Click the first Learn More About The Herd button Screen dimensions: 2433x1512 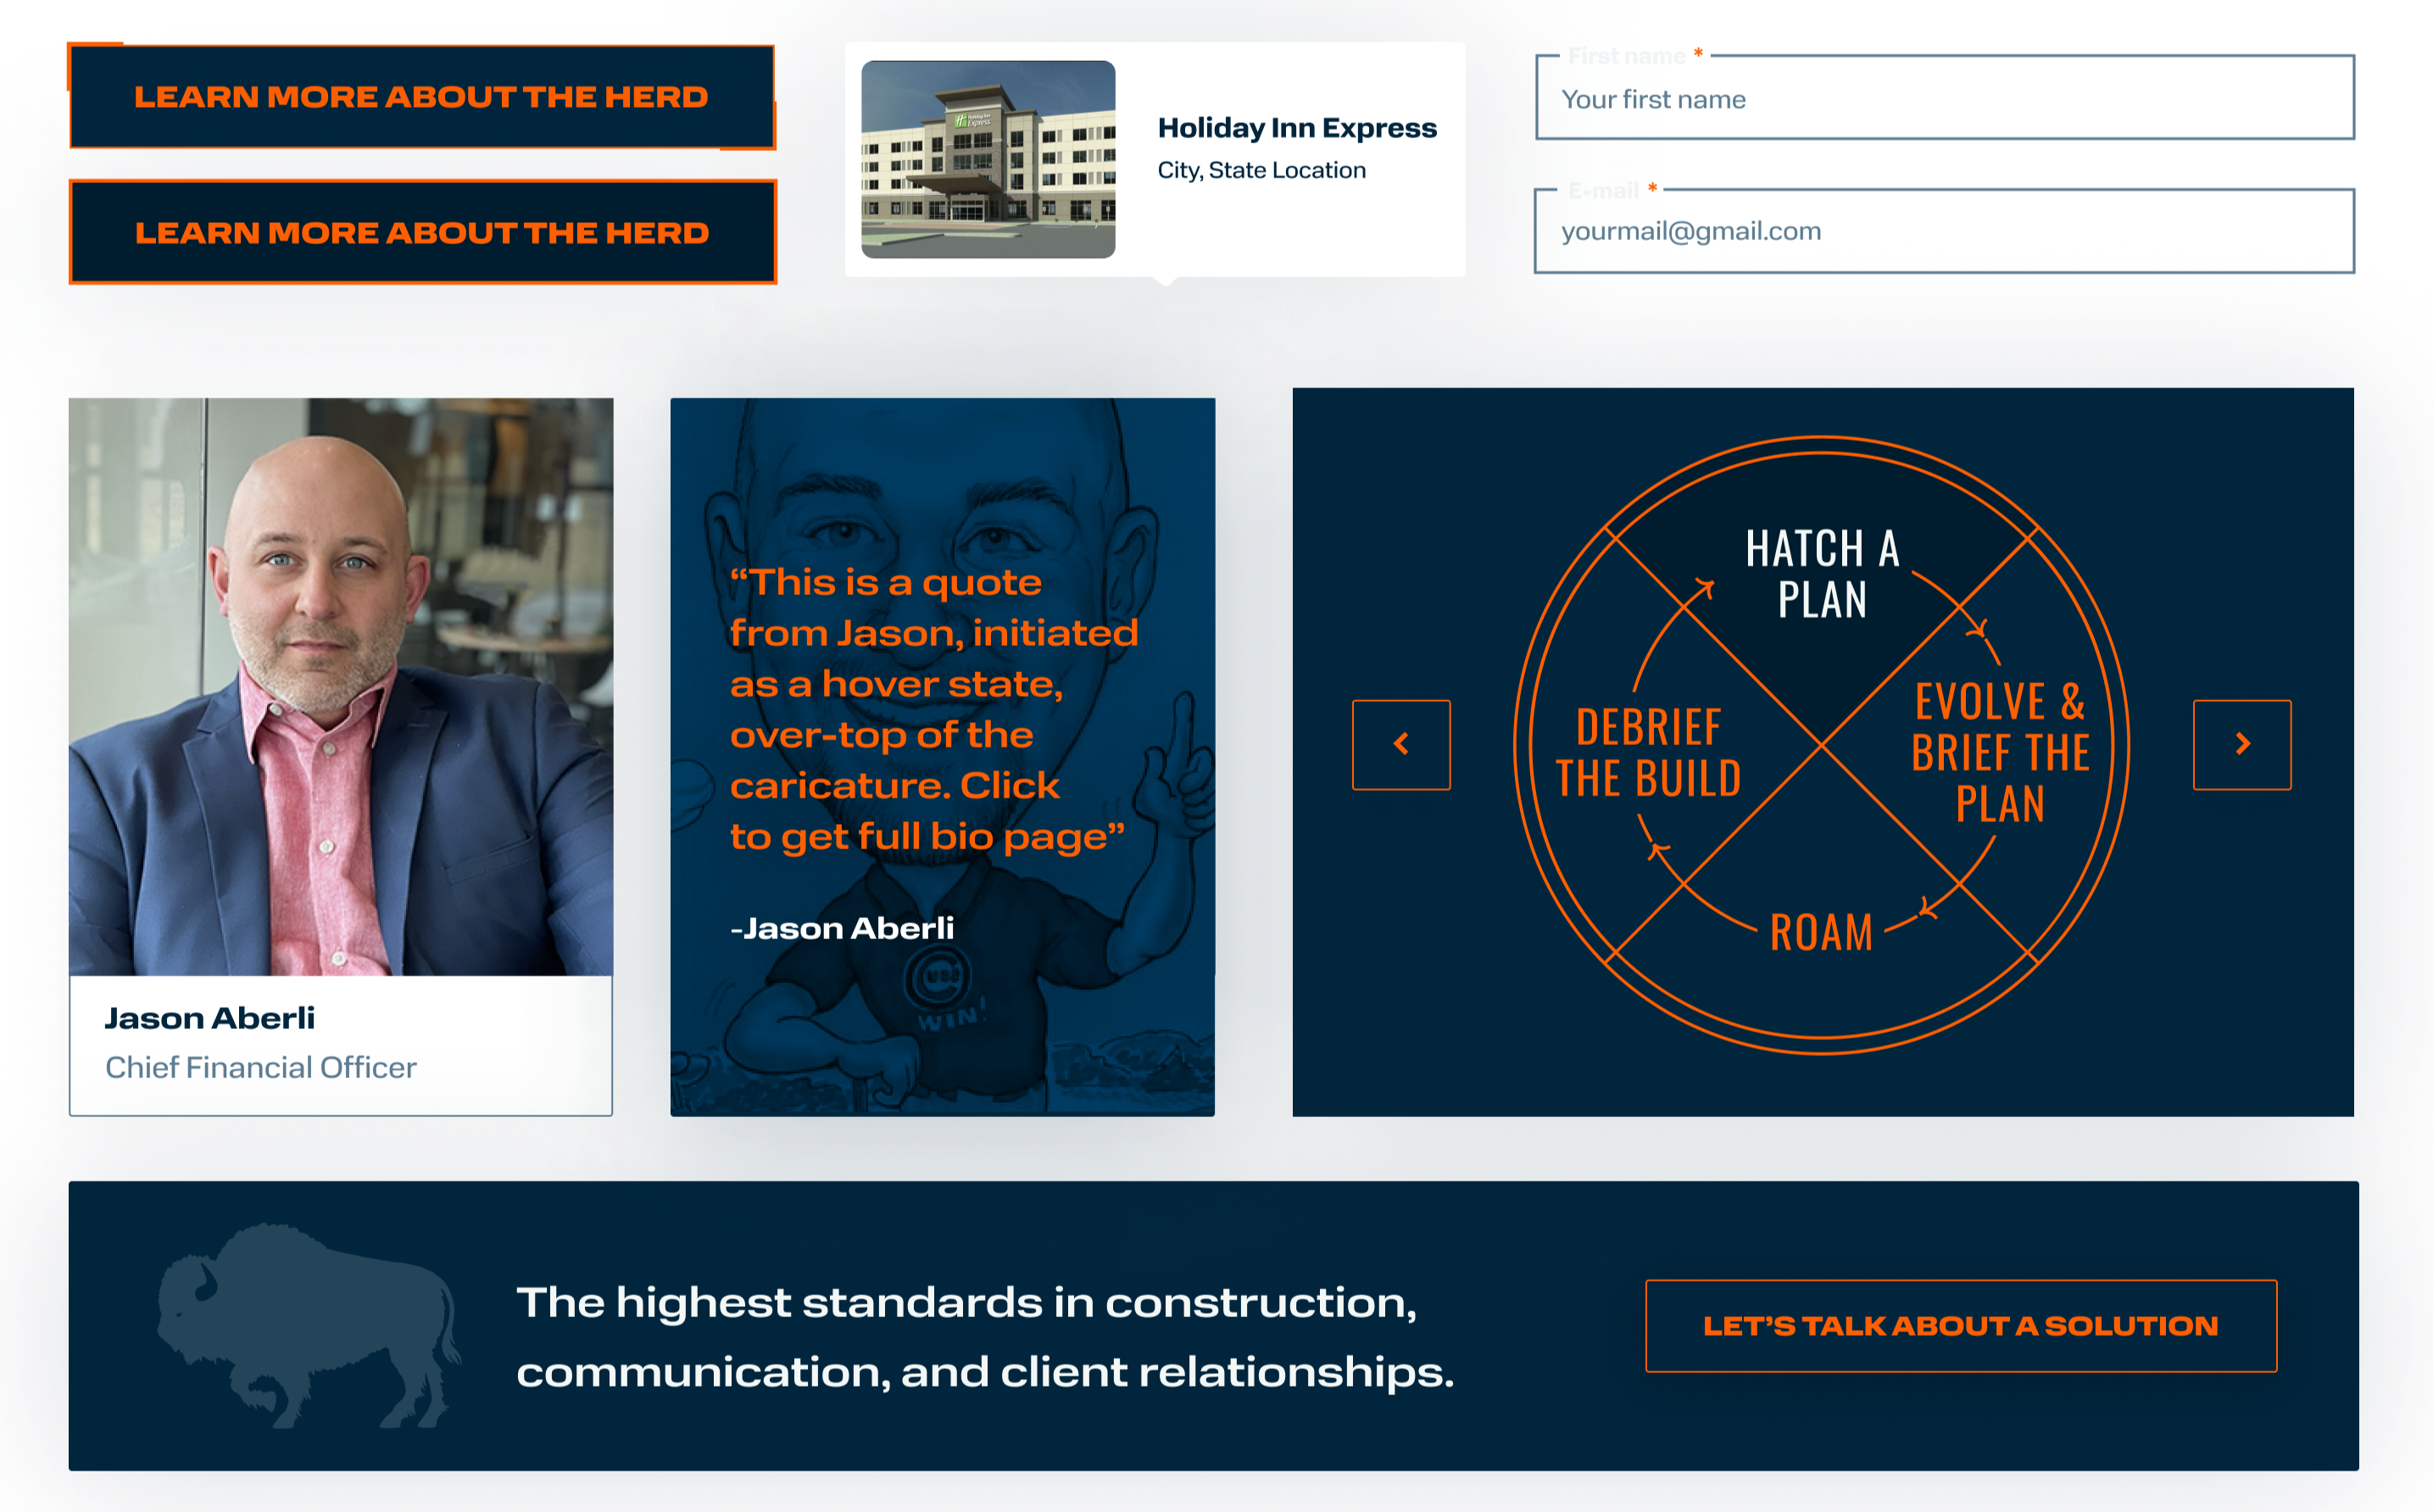(421, 97)
